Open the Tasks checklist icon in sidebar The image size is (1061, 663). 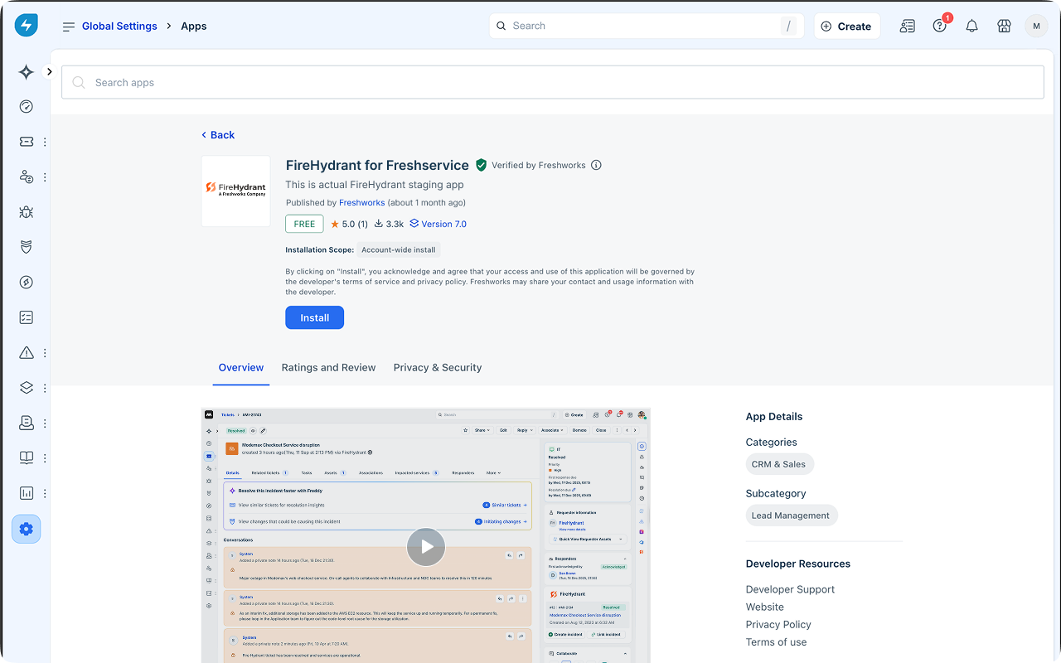(x=26, y=317)
